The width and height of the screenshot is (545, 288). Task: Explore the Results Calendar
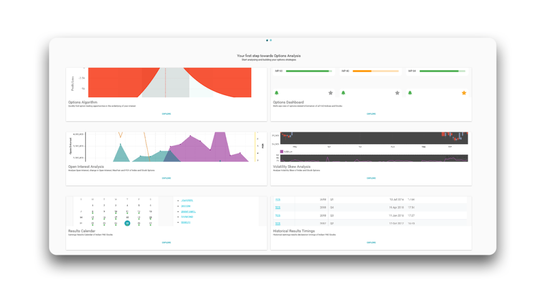pyautogui.click(x=167, y=242)
